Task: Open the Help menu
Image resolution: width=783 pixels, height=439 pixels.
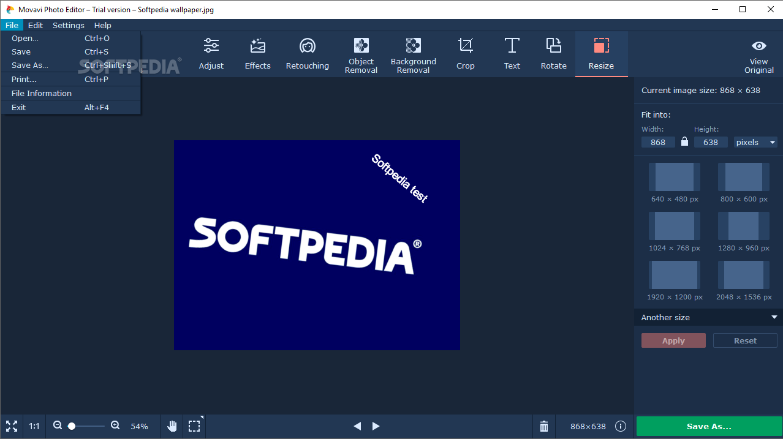Action: tap(103, 25)
